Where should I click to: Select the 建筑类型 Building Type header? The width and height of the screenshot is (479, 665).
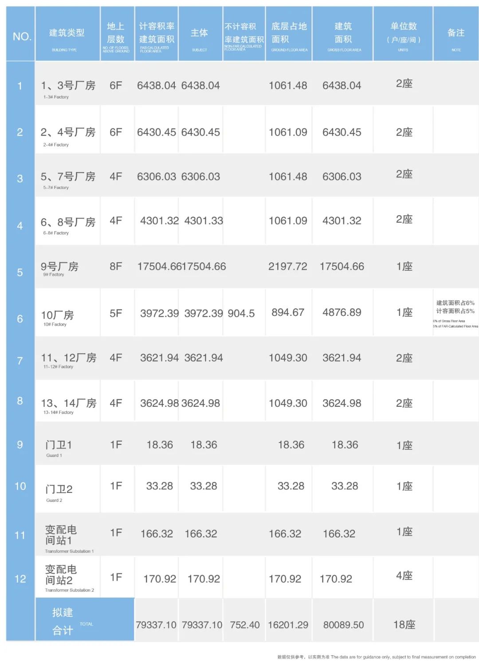pyautogui.click(x=67, y=34)
